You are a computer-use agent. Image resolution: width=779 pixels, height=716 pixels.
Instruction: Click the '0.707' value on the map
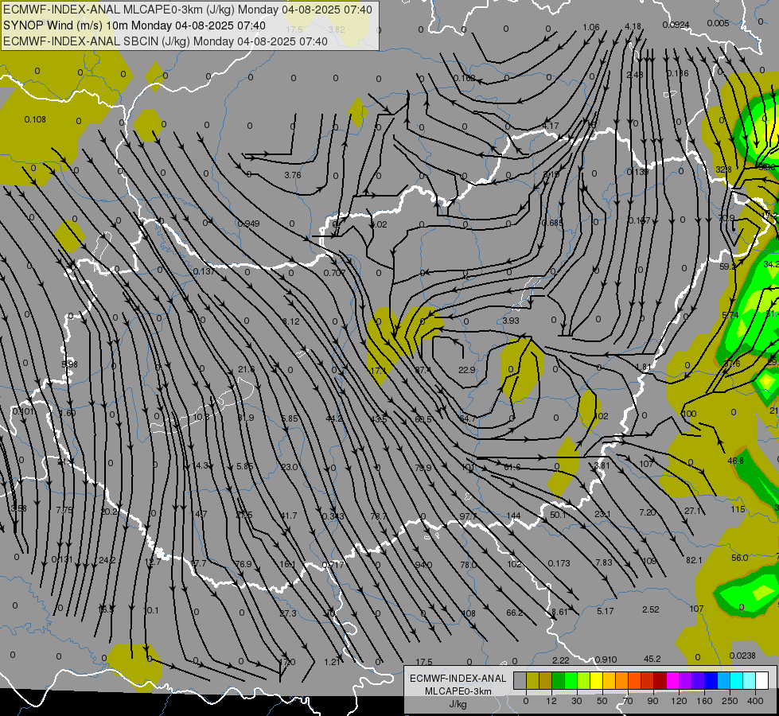pos(334,273)
